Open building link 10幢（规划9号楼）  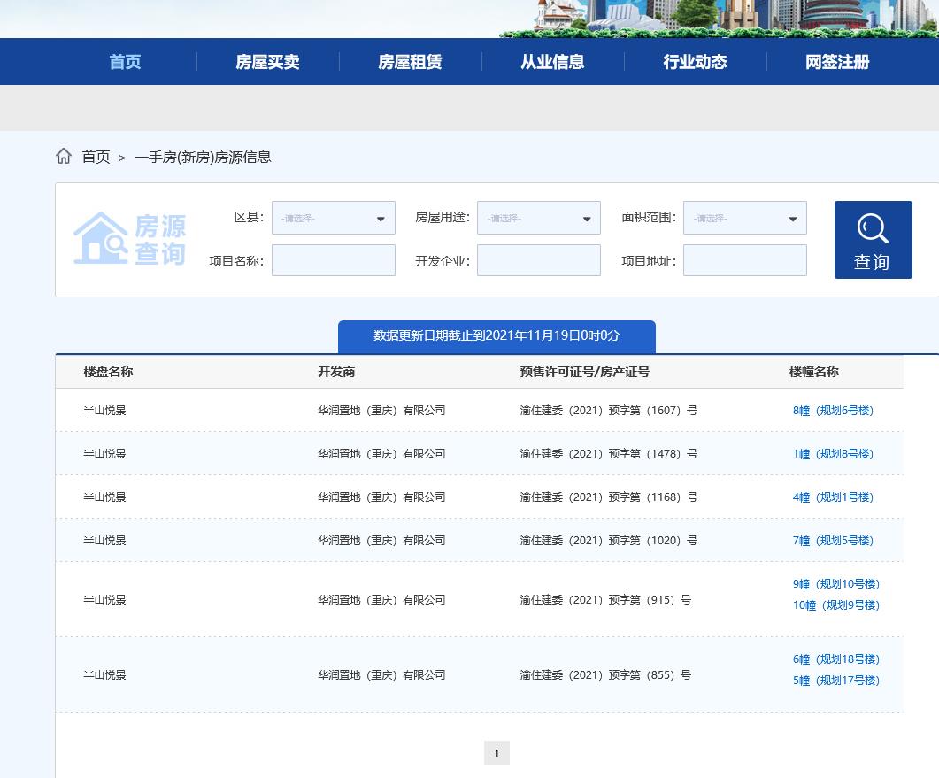click(836, 605)
